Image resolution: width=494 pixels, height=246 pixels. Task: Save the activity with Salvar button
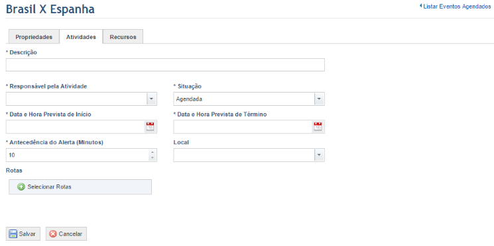click(x=23, y=233)
